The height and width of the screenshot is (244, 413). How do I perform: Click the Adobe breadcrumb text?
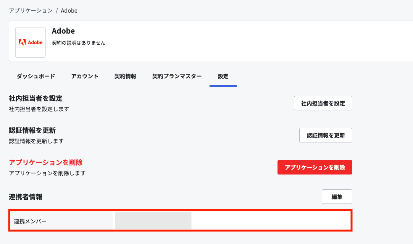69,11
